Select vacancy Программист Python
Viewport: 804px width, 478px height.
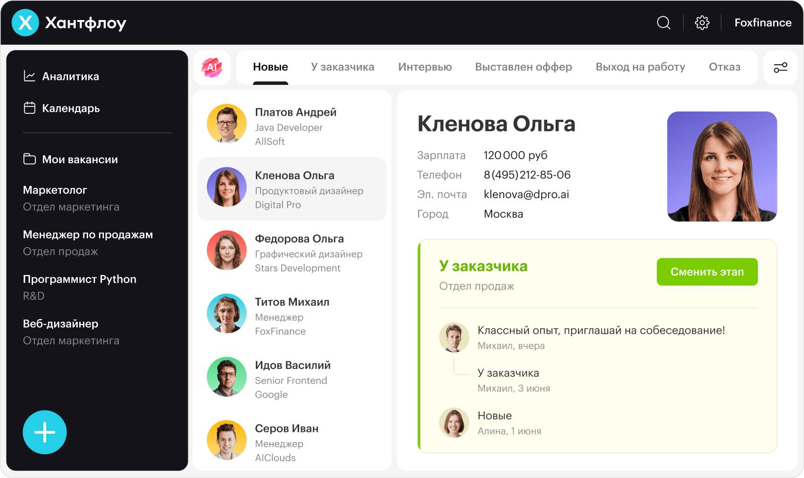(79, 279)
